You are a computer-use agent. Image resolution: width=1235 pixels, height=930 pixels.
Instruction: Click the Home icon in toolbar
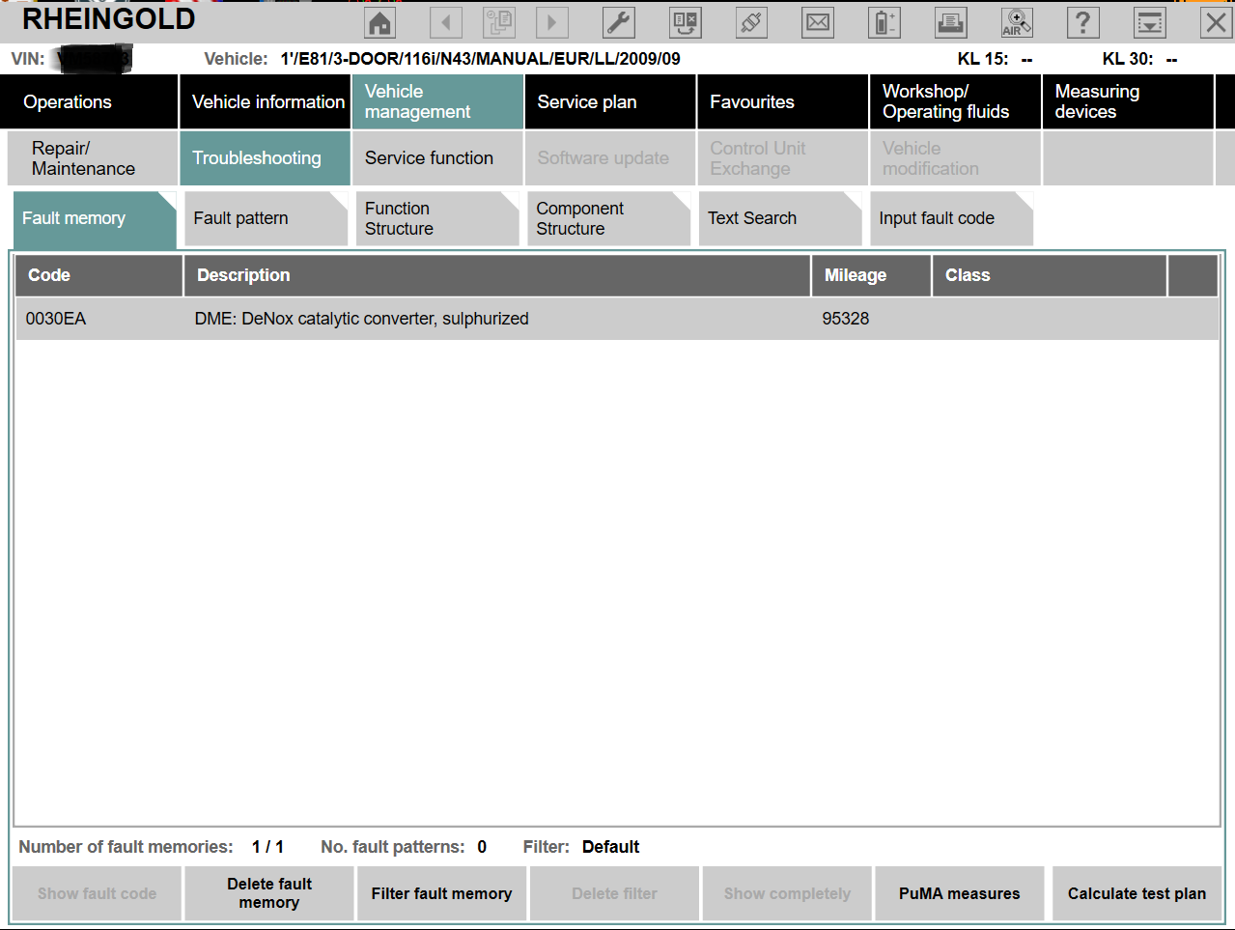pos(380,22)
